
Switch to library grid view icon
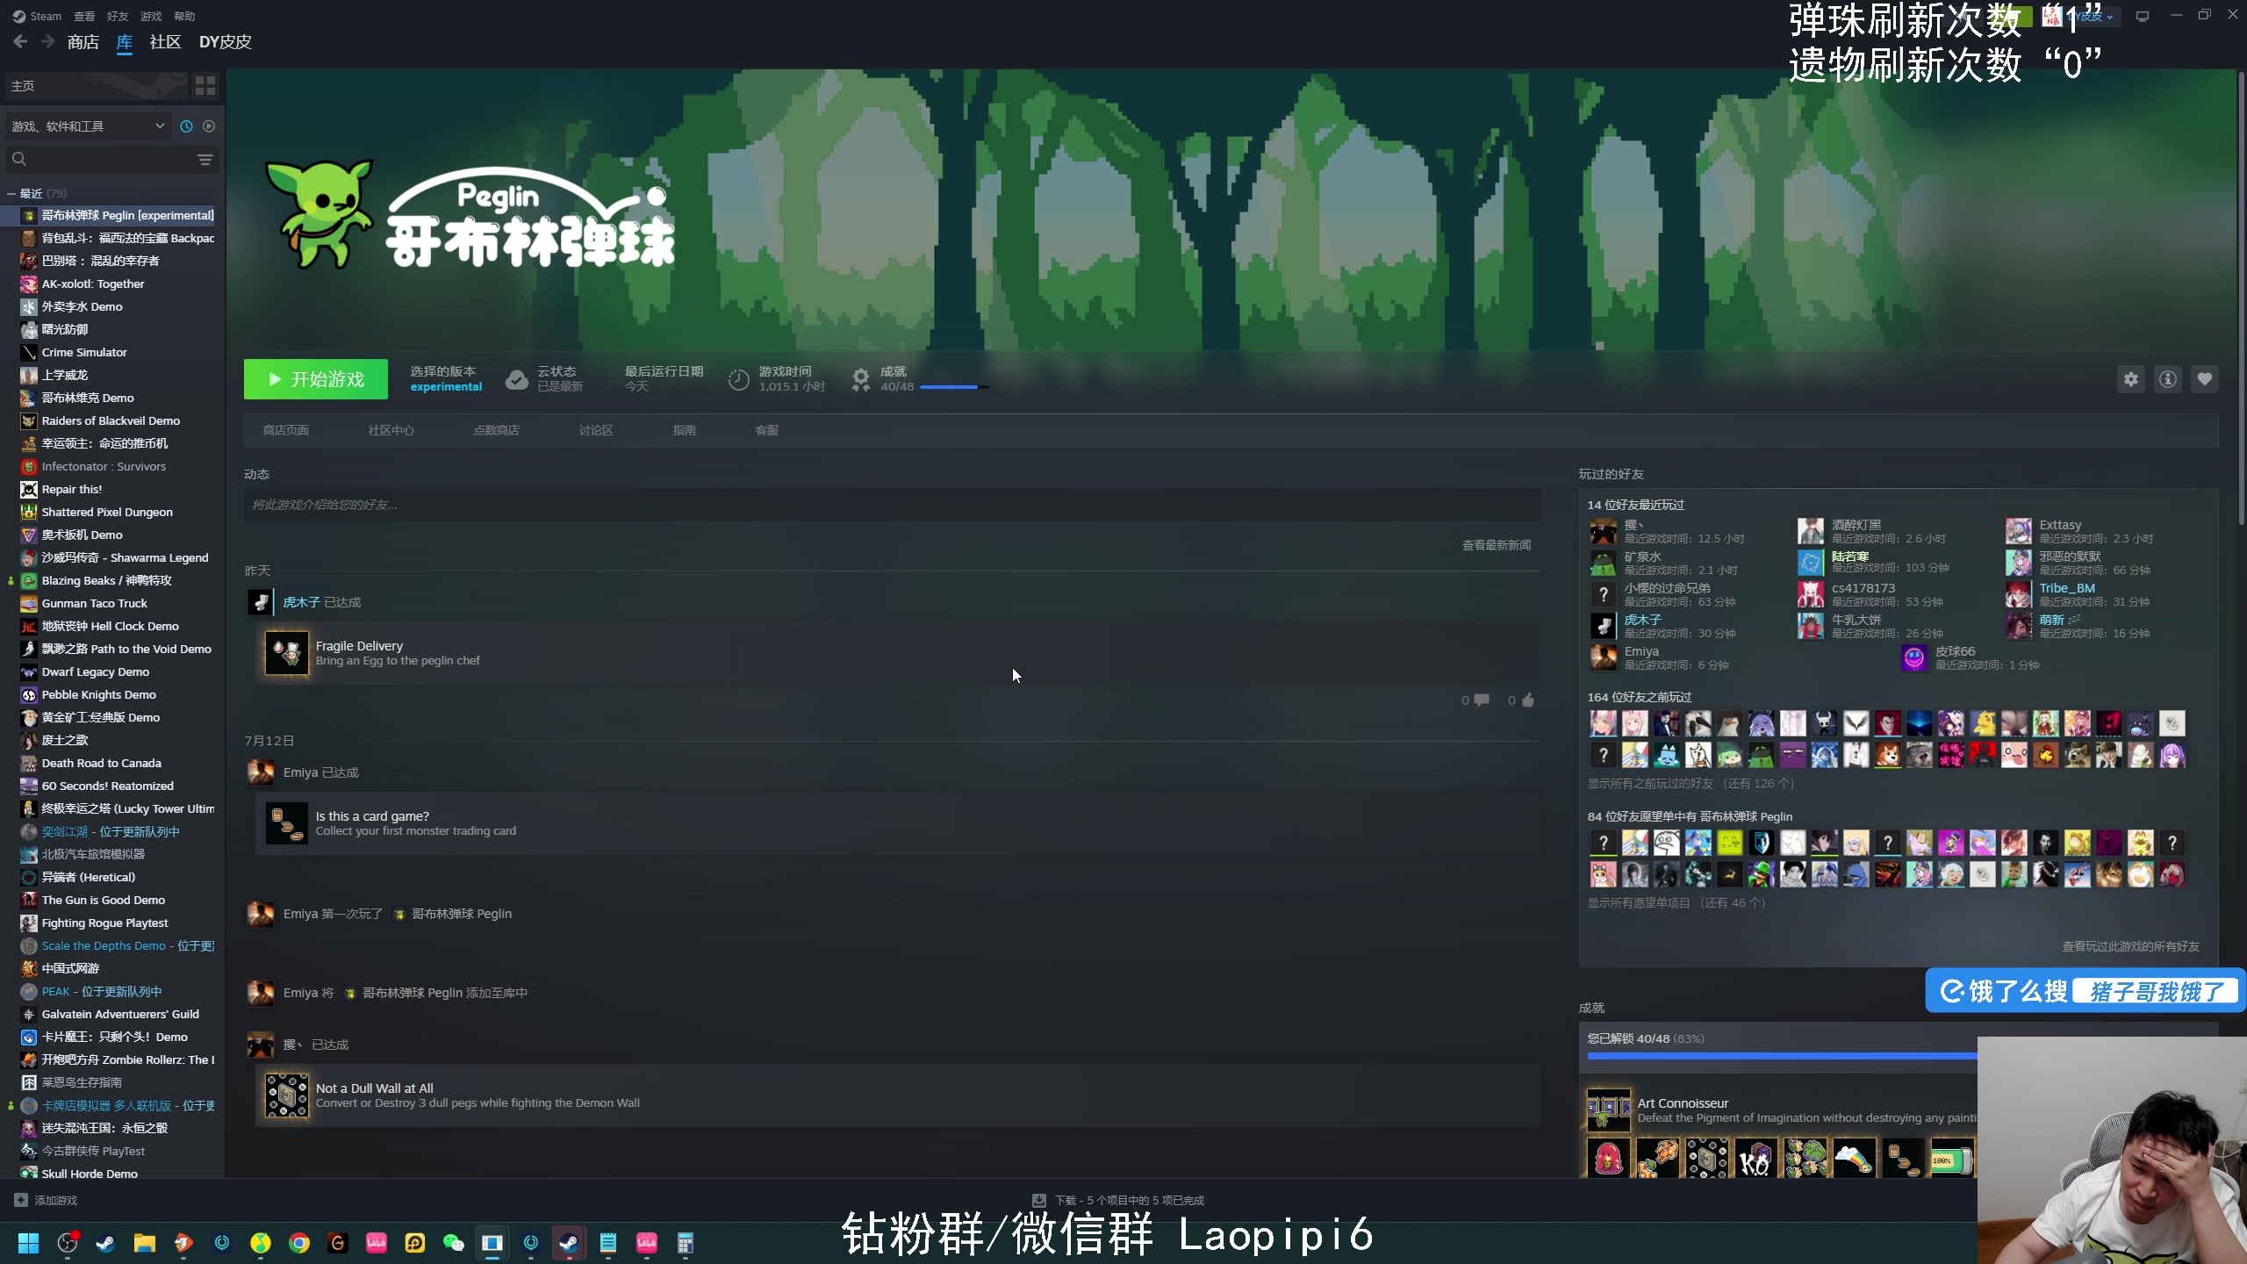(205, 85)
